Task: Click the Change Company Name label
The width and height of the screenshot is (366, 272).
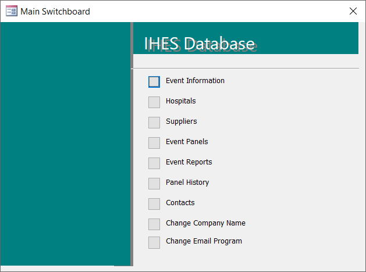Action: point(205,223)
